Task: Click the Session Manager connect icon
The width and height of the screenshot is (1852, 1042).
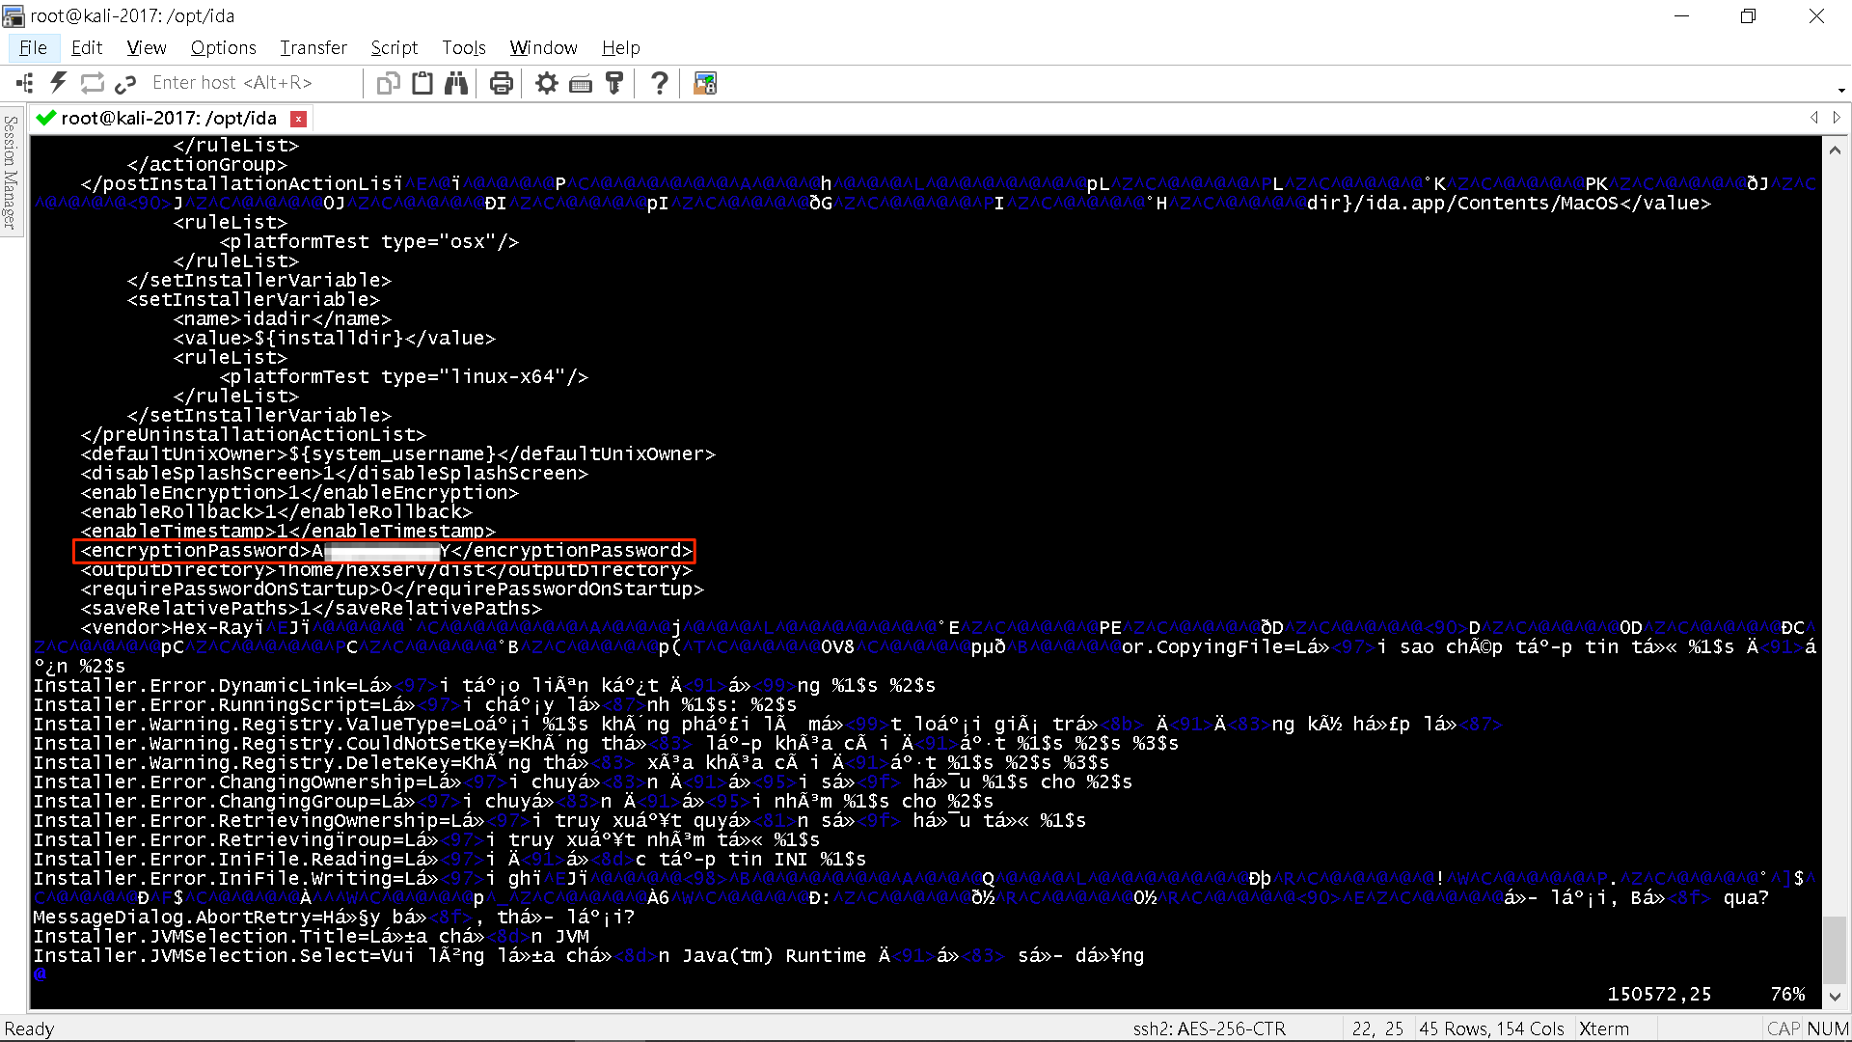Action: [x=25, y=84]
